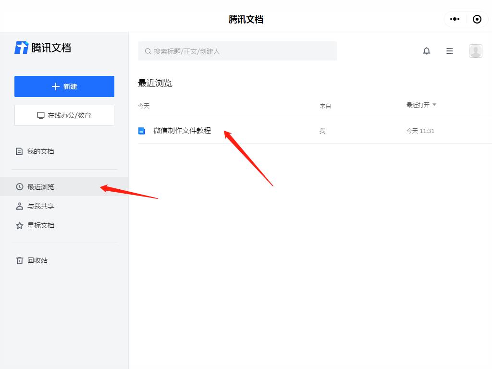Open 我的文档 in sidebar

35,151
